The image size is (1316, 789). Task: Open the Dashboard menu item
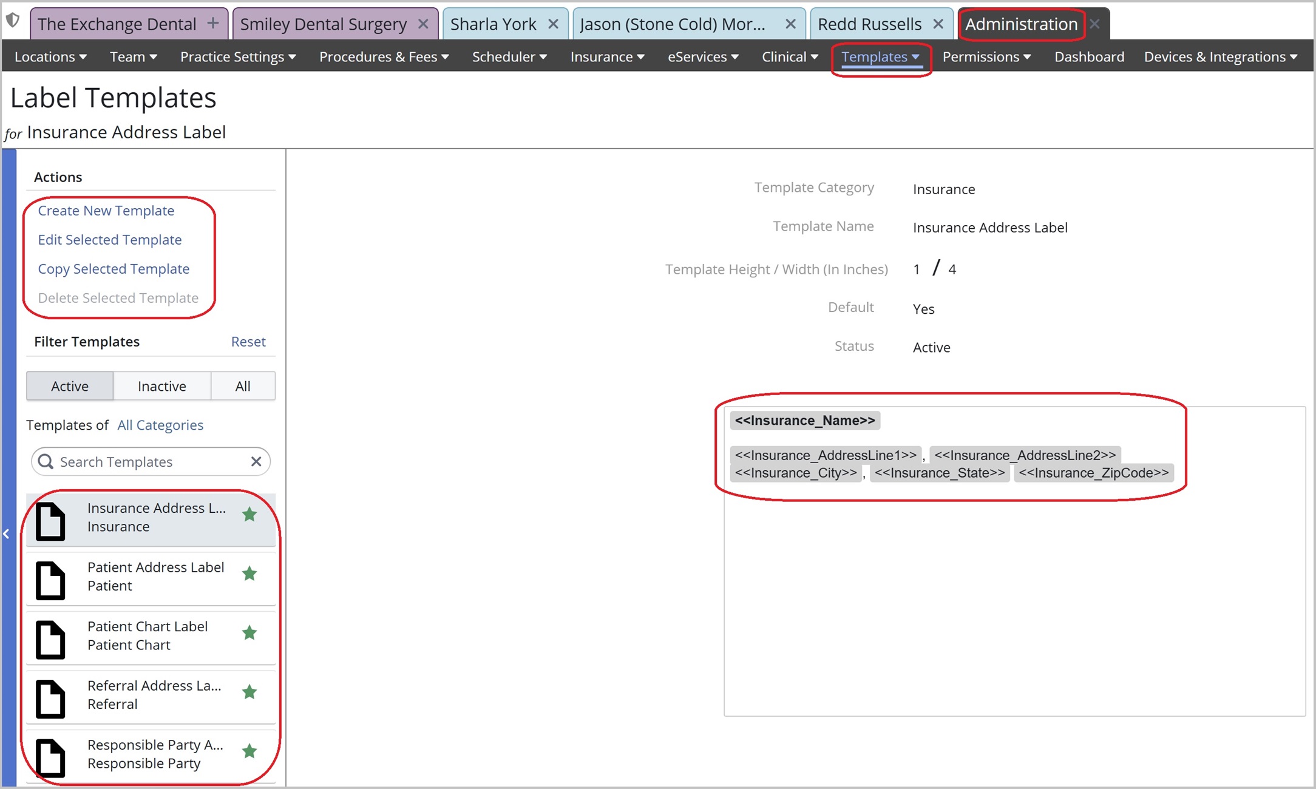click(x=1089, y=56)
